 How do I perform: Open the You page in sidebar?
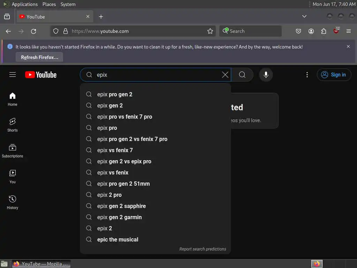tap(13, 177)
